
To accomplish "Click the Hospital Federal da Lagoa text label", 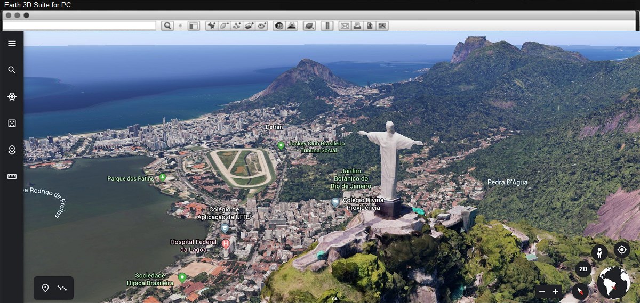I will 193,245.
